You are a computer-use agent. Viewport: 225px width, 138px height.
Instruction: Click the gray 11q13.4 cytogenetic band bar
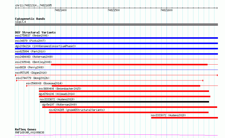pos(116,25)
